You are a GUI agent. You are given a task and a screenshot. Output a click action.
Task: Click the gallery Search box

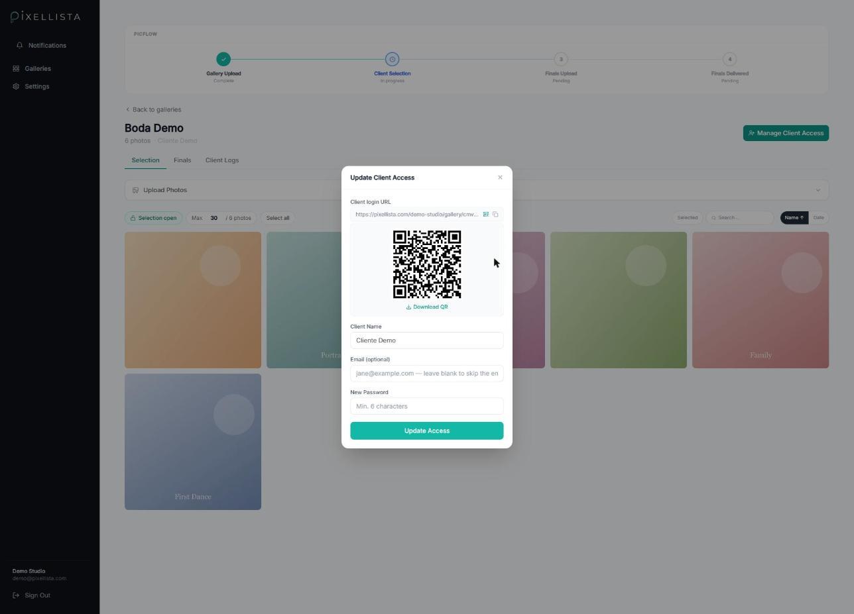[x=740, y=218]
